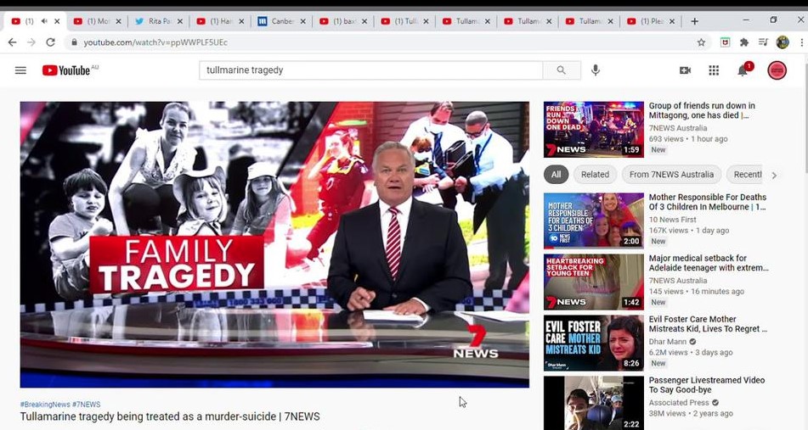Image resolution: width=808 pixels, height=430 pixels.
Task: Close the Rita Pa Twitter tab
Action: pos(180,21)
